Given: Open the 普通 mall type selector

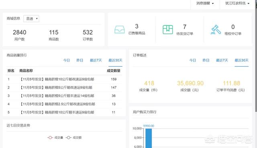Looking at the screenshot, I should pyautogui.click(x=31, y=19).
